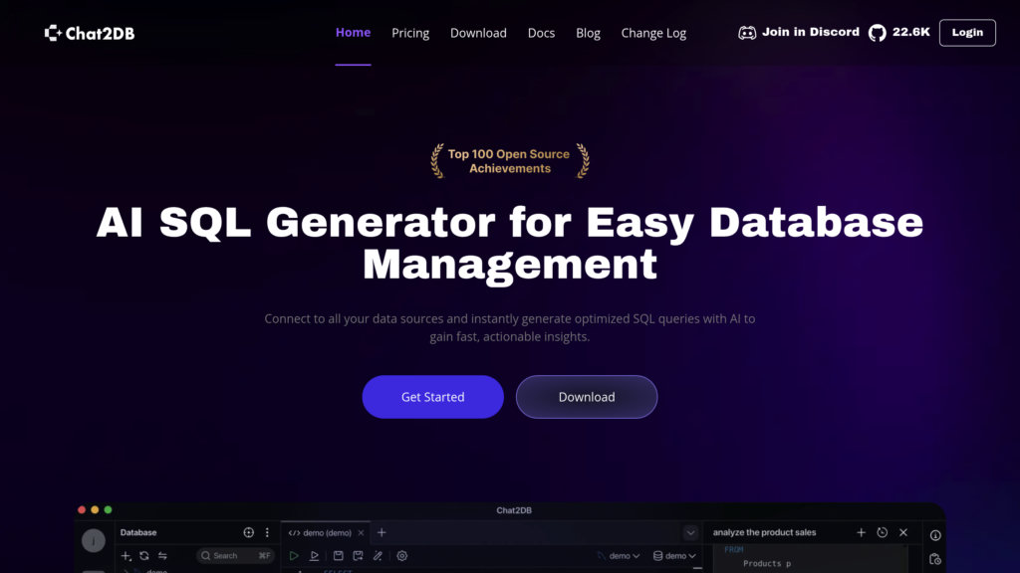Click the Get Started button
The width and height of the screenshot is (1020, 573).
pyautogui.click(x=432, y=396)
